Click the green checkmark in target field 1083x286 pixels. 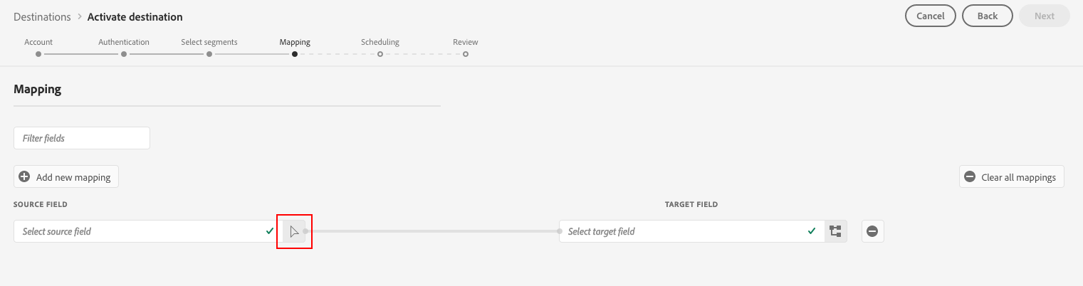812,231
